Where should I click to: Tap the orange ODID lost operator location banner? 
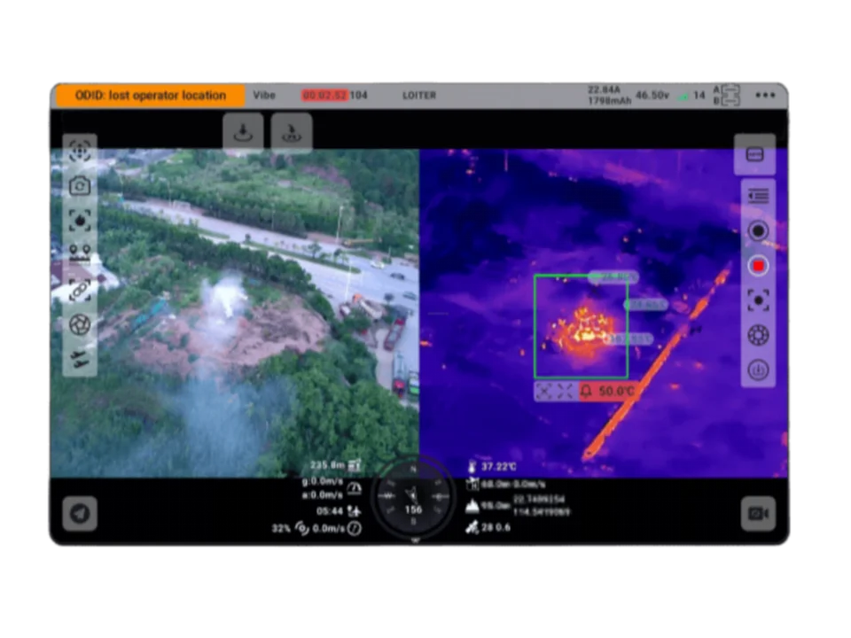coord(151,96)
